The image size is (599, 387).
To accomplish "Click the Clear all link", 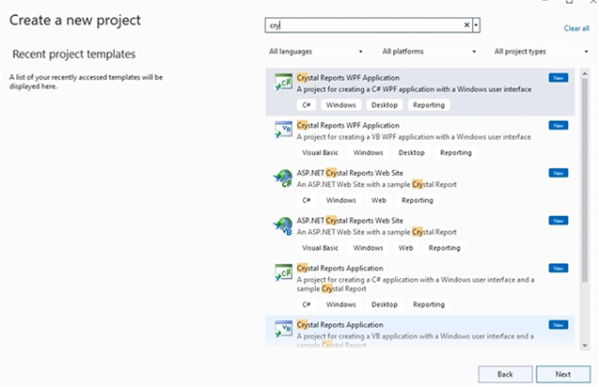I will (576, 28).
